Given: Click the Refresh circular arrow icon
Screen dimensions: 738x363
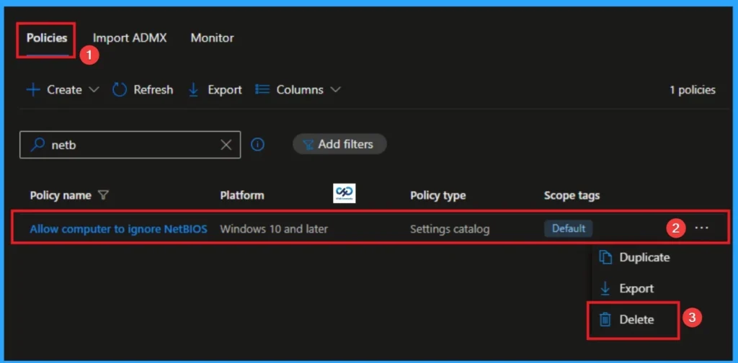Looking at the screenshot, I should tap(120, 90).
